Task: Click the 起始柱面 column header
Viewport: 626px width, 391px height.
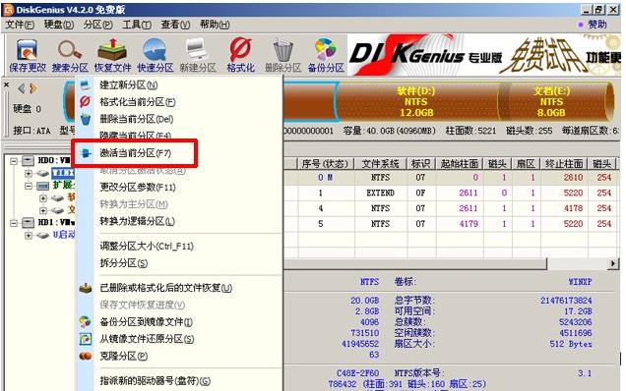Action: point(459,164)
